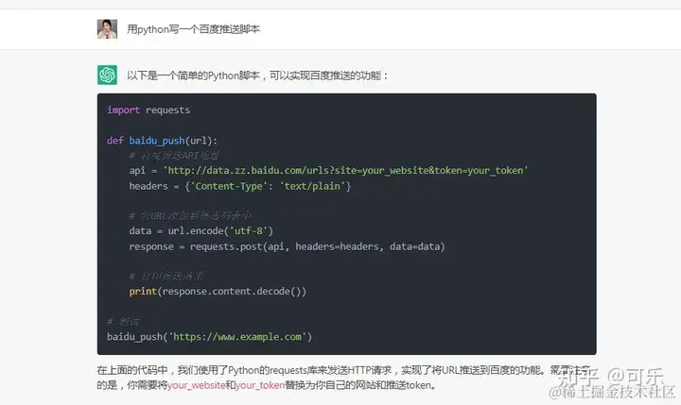
Task: Click the 'response = requests.post' line
Action: pos(287,246)
